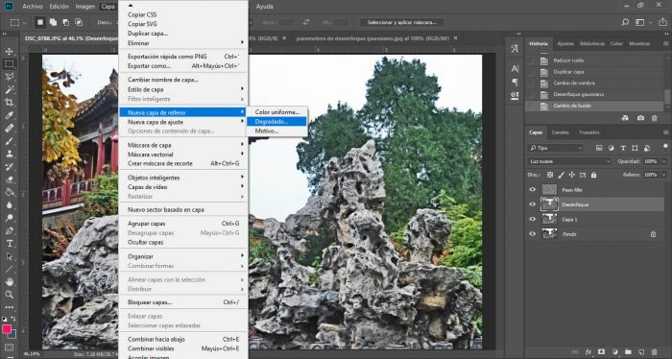This screenshot has width=672, height=359.
Task: Toggle lock transparent pixels
Action: [550, 175]
